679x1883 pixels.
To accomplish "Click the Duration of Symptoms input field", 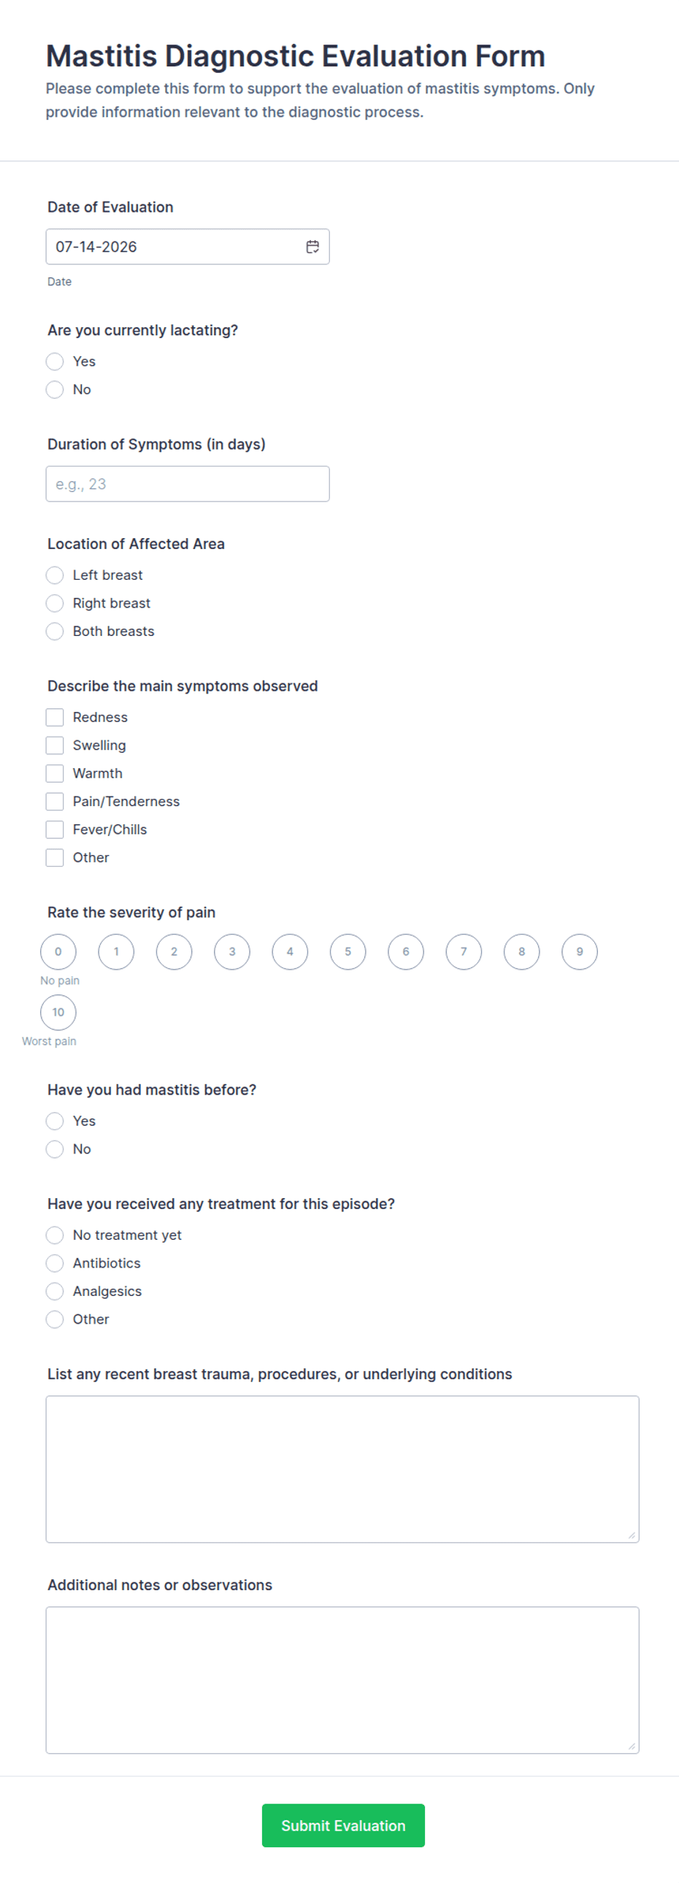I will pyautogui.click(x=188, y=484).
